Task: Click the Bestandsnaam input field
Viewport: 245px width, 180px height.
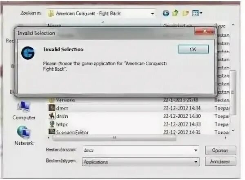Action: tap(140, 151)
